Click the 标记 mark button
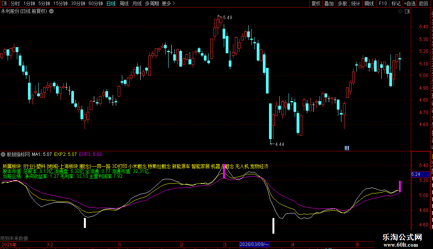 [396, 3]
